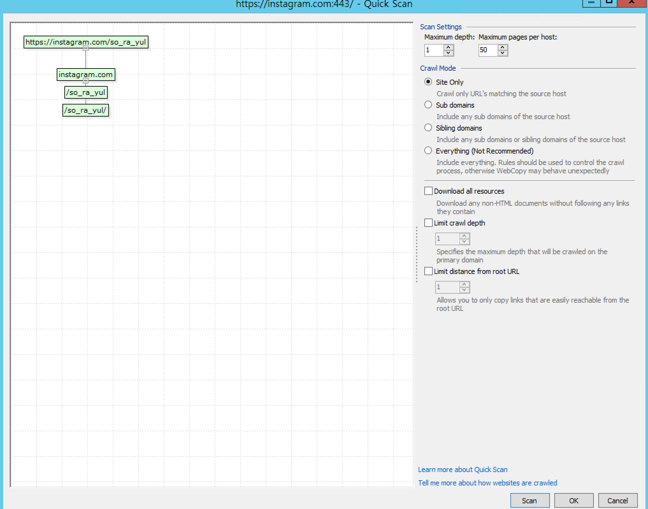Enable Download all resources checkbox
Viewport: 648px width, 509px height.
428,191
